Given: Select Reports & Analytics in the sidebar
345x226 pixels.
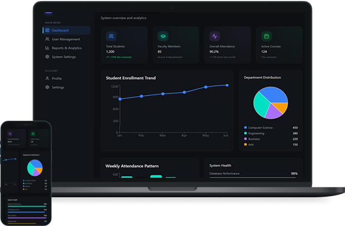Looking at the screenshot, I should point(66,48).
